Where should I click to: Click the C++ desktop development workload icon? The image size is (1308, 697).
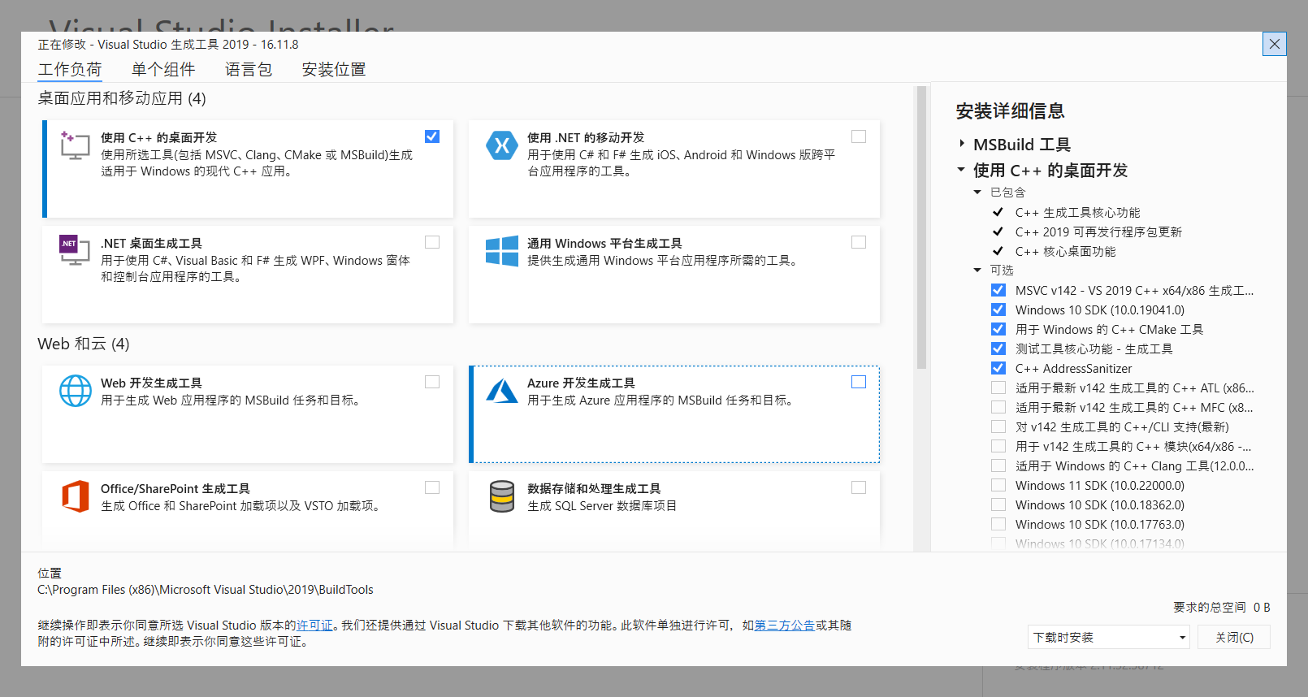pos(76,145)
